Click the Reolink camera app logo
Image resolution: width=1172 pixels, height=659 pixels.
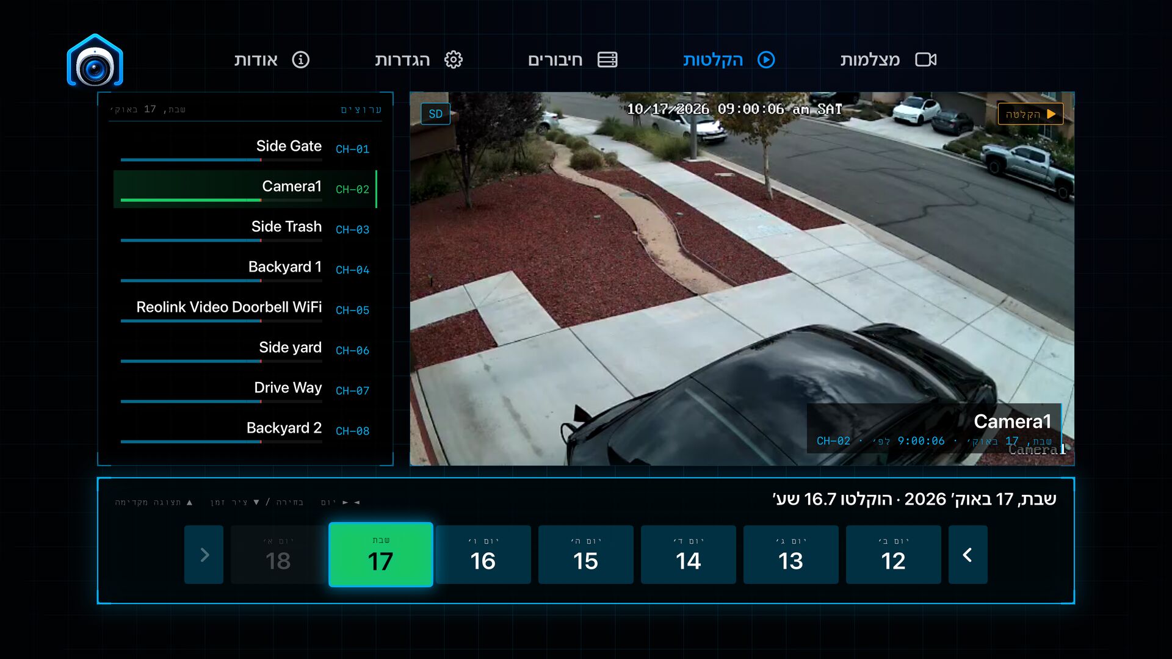coord(95,60)
